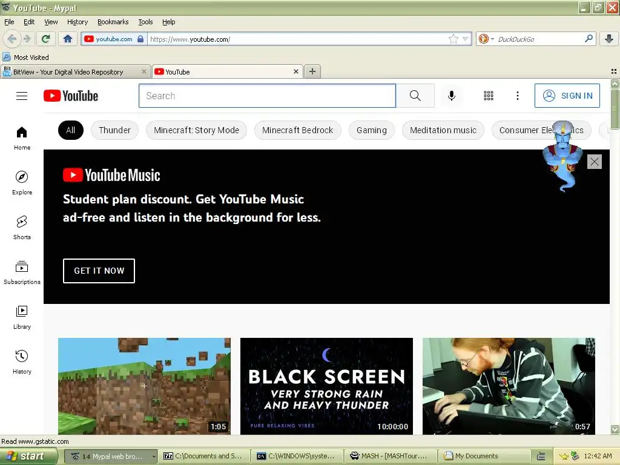Select Minecraft: Story Mode chip
This screenshot has height=465, width=620.
point(196,130)
